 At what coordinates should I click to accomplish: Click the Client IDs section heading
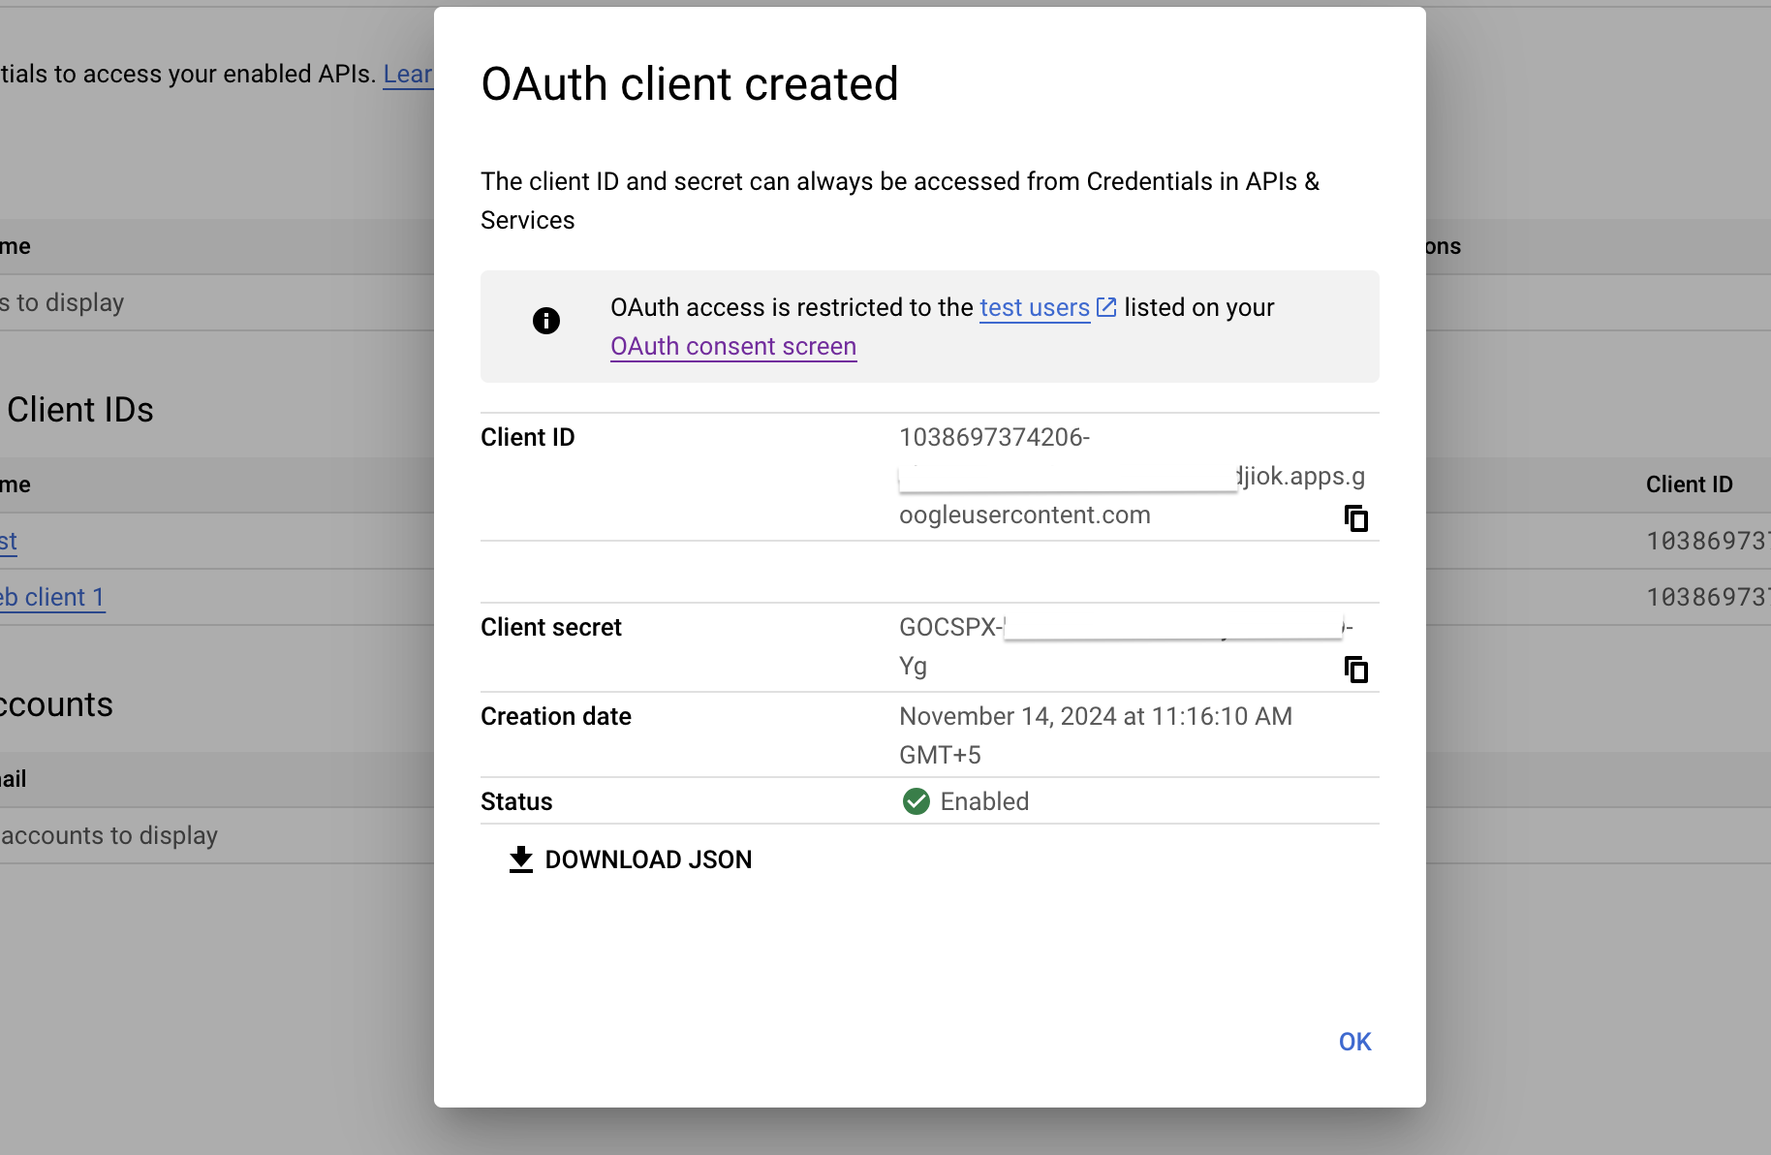(80, 410)
